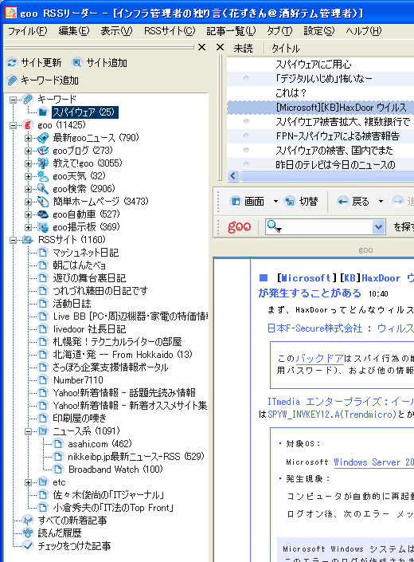This screenshot has height=562, width=414.
Task: Click the ニュース系 folder icon
Action: point(43,430)
